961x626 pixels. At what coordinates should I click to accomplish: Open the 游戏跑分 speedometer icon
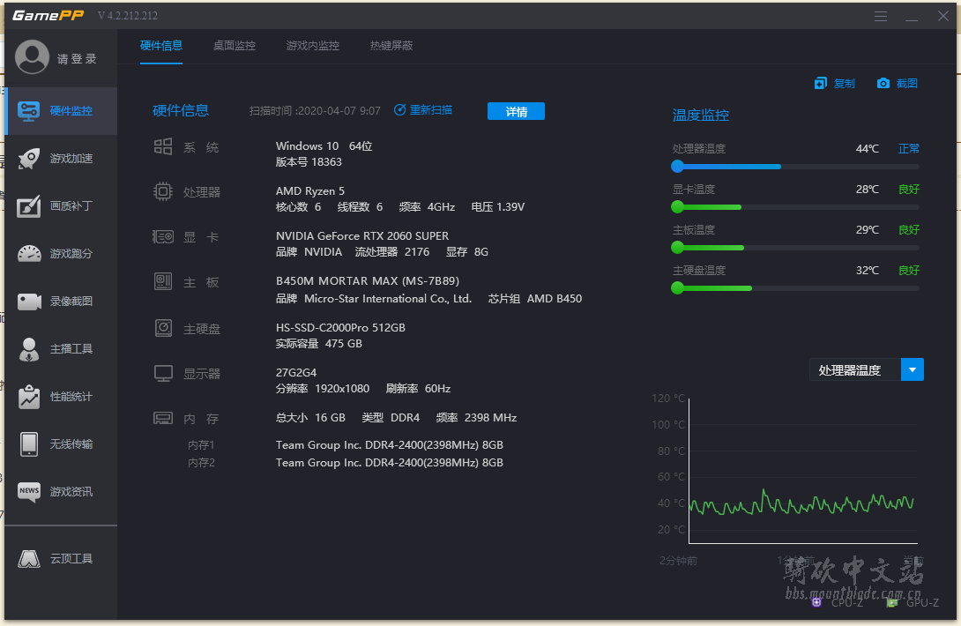tap(29, 253)
